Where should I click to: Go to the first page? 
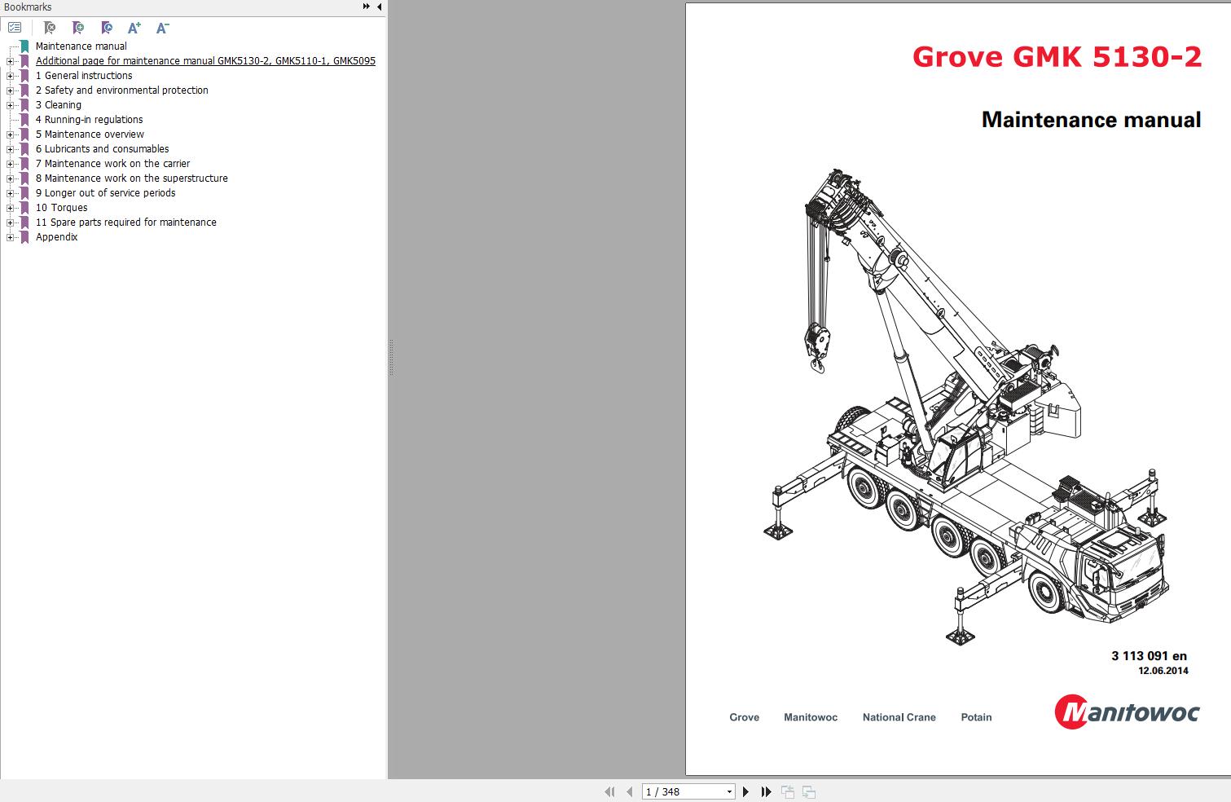click(x=609, y=791)
